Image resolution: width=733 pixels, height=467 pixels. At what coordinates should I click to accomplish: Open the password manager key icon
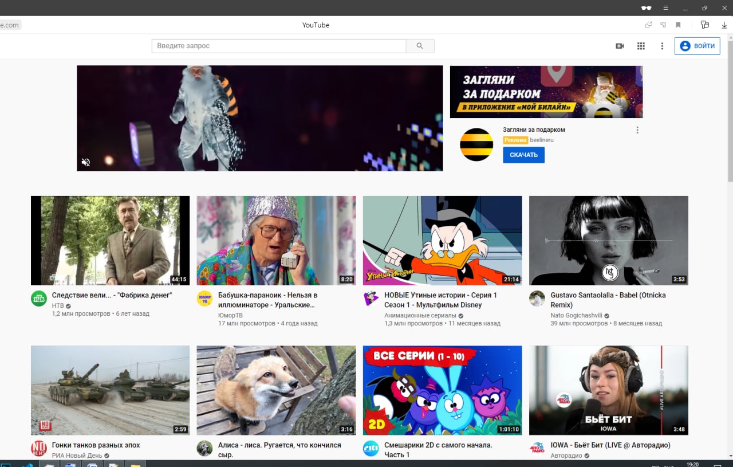(705, 25)
